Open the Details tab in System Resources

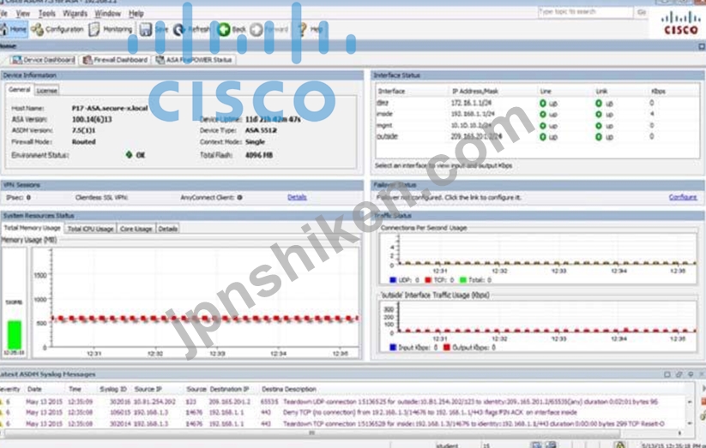tap(167, 229)
